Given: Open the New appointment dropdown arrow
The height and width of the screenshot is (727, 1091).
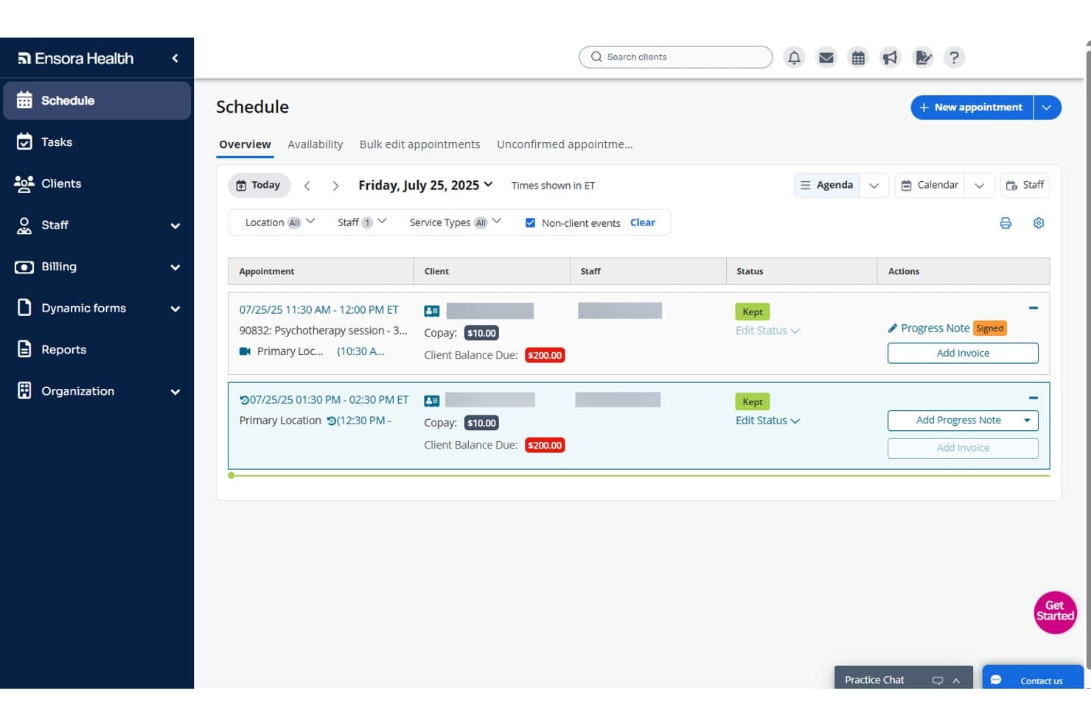Looking at the screenshot, I should [1047, 108].
